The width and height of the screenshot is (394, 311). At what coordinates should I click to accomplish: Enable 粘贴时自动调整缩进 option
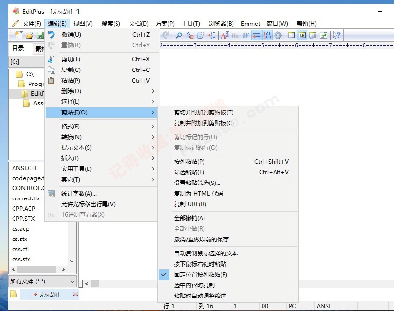click(228, 296)
